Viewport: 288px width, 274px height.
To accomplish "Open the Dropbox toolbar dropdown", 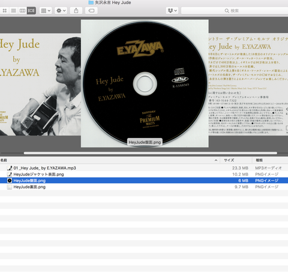I will click(x=172, y=11).
